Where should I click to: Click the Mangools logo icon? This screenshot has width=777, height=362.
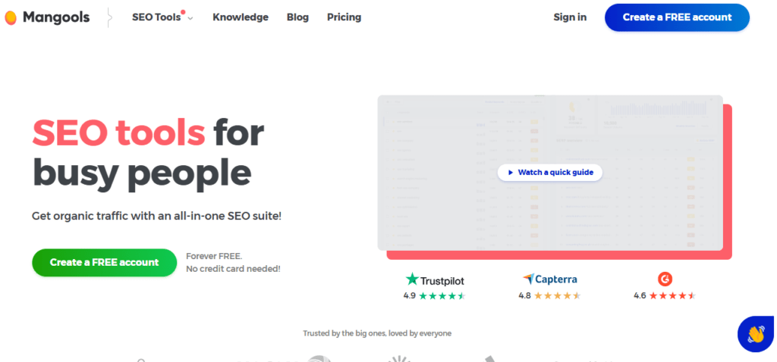click(x=11, y=17)
